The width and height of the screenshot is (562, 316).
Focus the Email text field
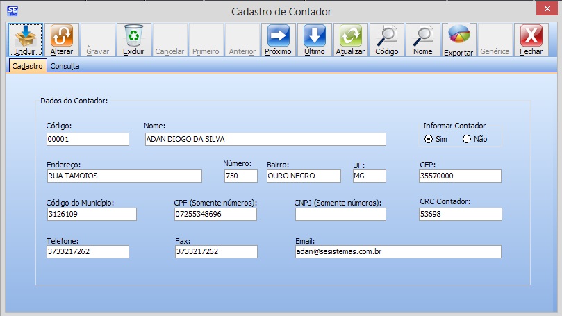[397, 251]
